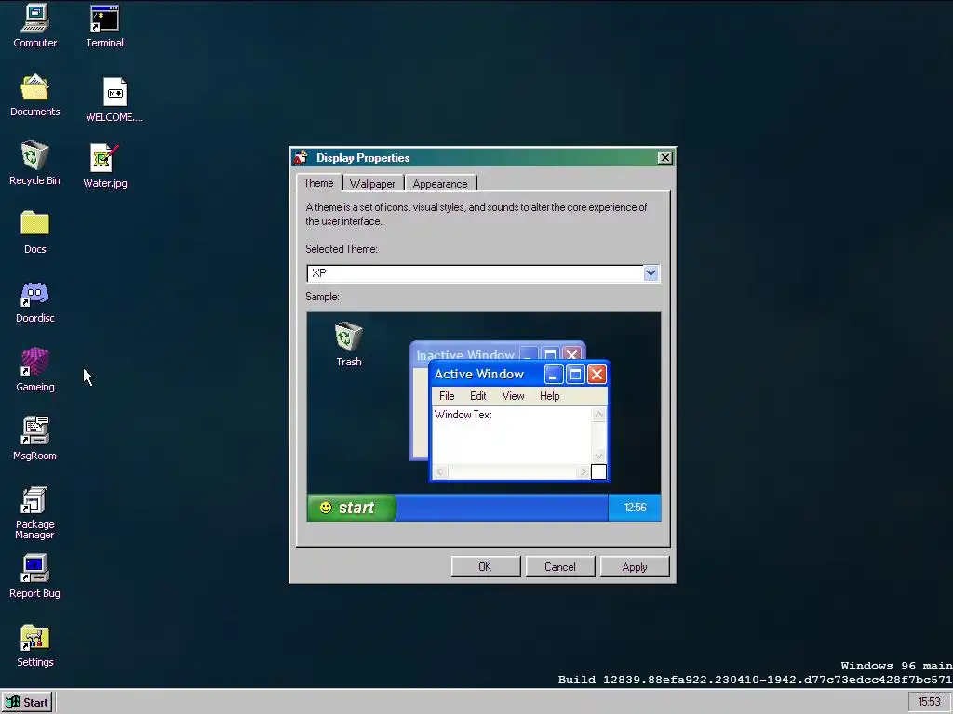Click the green start button in sample preview
This screenshot has height=714, width=953.
[351, 508]
